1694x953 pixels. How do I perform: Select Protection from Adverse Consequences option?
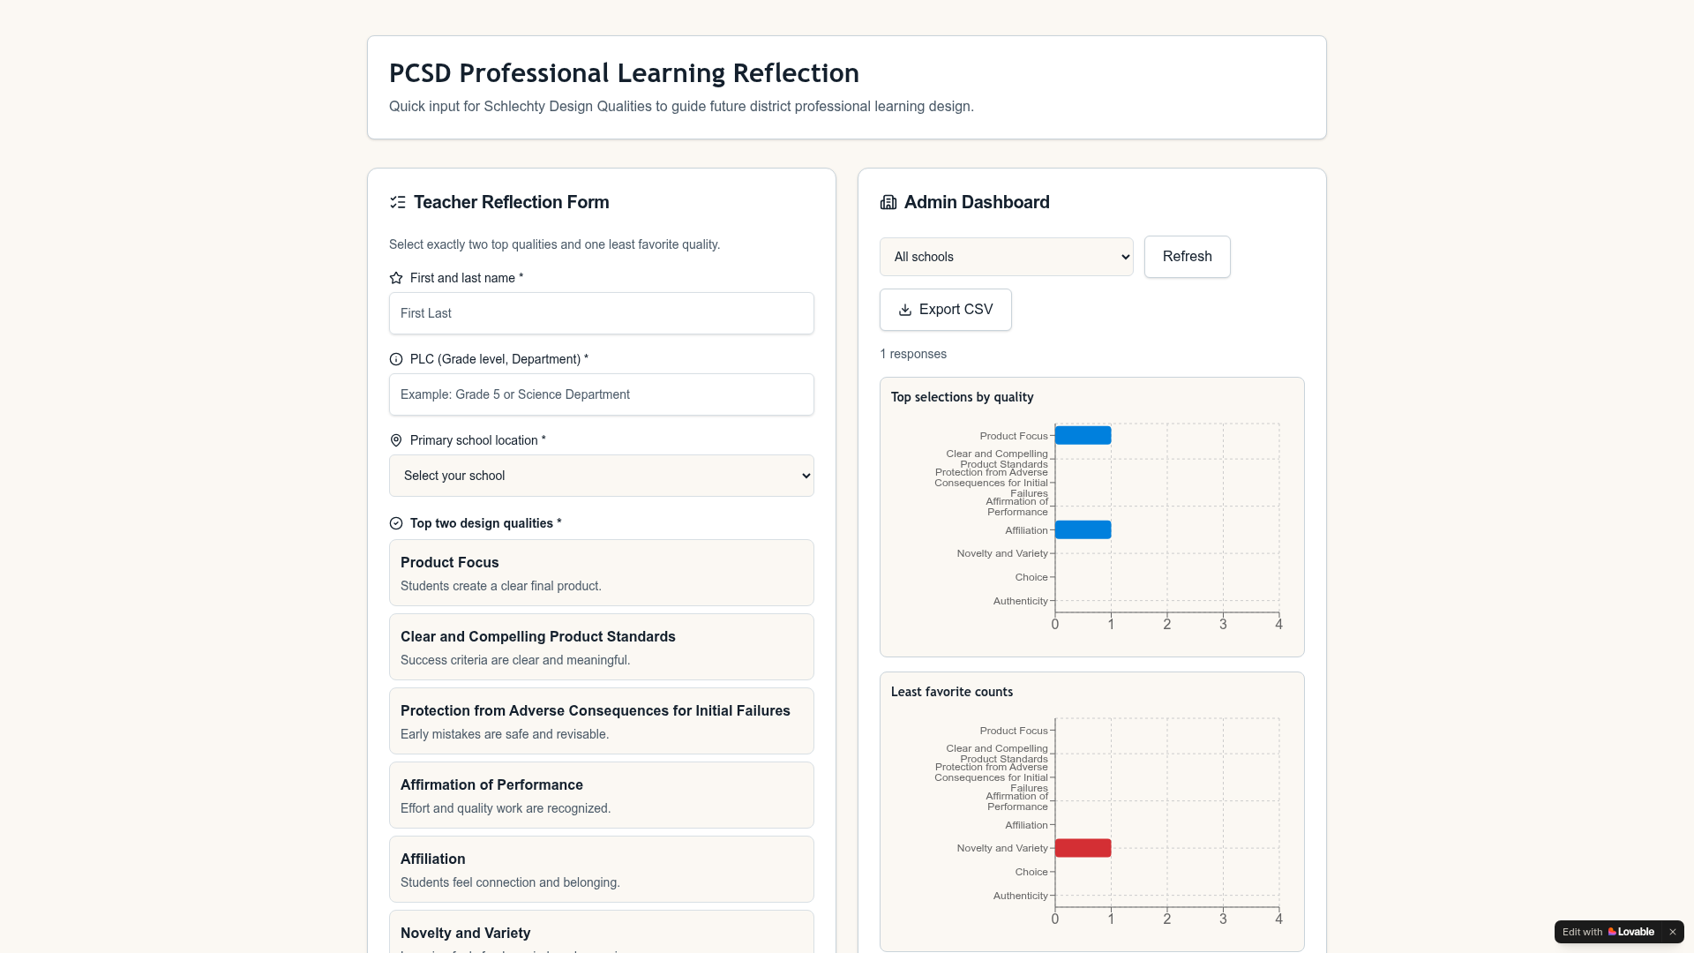(602, 721)
